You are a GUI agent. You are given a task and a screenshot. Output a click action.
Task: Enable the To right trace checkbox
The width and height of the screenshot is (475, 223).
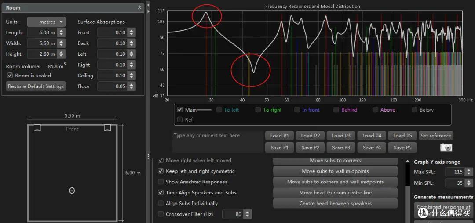click(258, 110)
